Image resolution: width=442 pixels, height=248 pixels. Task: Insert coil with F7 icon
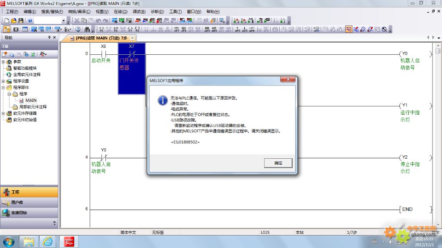[x=130, y=29]
